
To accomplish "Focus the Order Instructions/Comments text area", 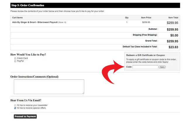I will (x=49, y=87).
